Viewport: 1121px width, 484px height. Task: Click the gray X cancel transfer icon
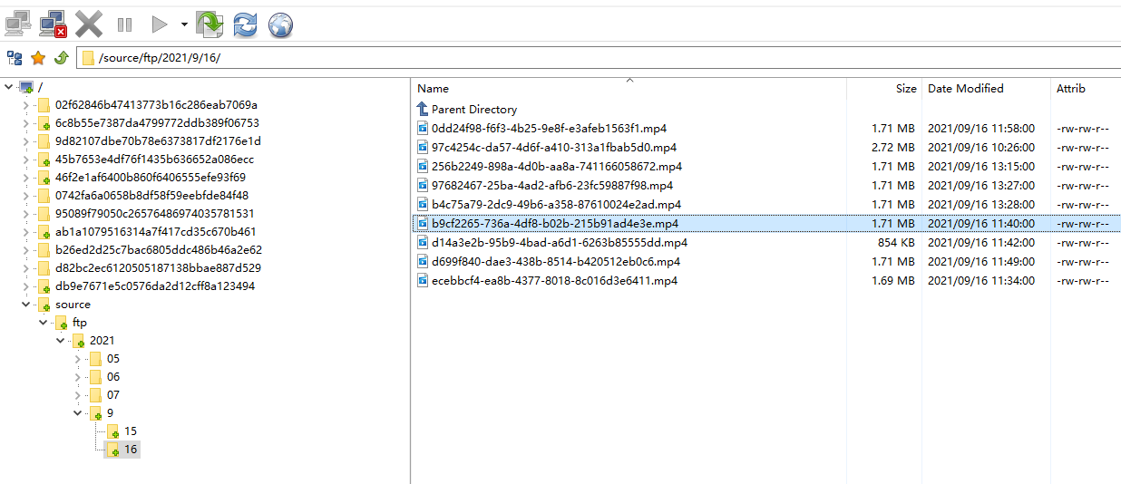coord(89,24)
